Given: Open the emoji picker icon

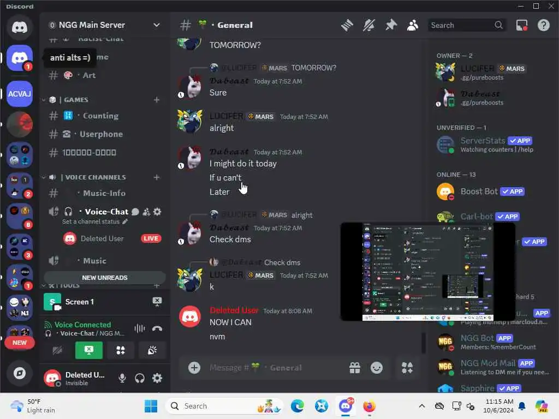Looking at the screenshot, I should point(377,368).
